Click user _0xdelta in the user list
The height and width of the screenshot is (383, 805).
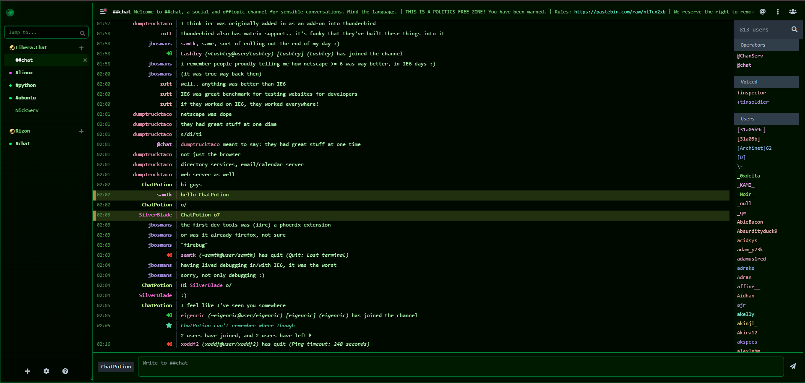tap(748, 176)
